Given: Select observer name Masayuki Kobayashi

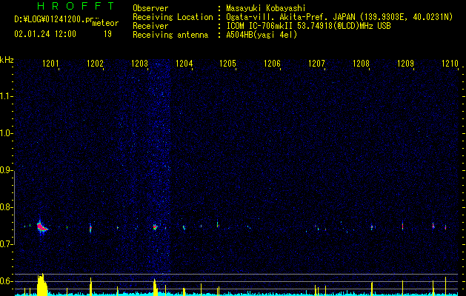Looking at the screenshot, I should click(266, 8).
